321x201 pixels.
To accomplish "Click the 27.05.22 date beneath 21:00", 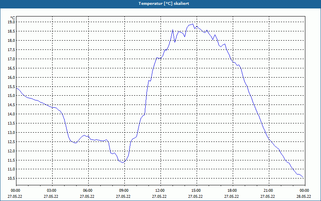I will click(x=268, y=196).
